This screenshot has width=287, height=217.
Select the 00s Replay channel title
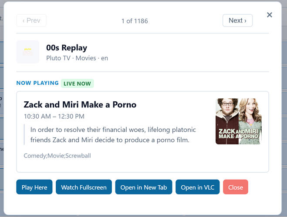(x=67, y=48)
